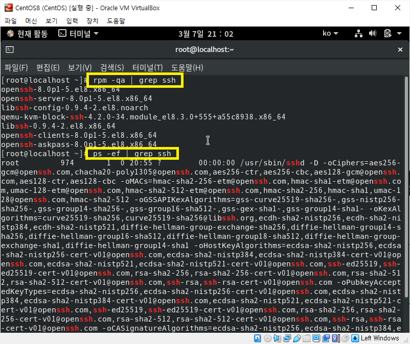Click the qemu-kvm-block-ssh package line

pos(143,117)
